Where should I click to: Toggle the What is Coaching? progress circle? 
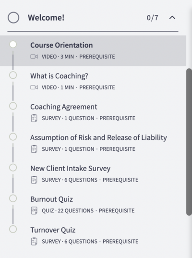[13, 75]
